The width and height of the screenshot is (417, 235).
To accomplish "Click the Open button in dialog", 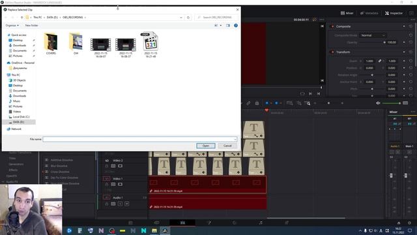I will pyautogui.click(x=206, y=146).
